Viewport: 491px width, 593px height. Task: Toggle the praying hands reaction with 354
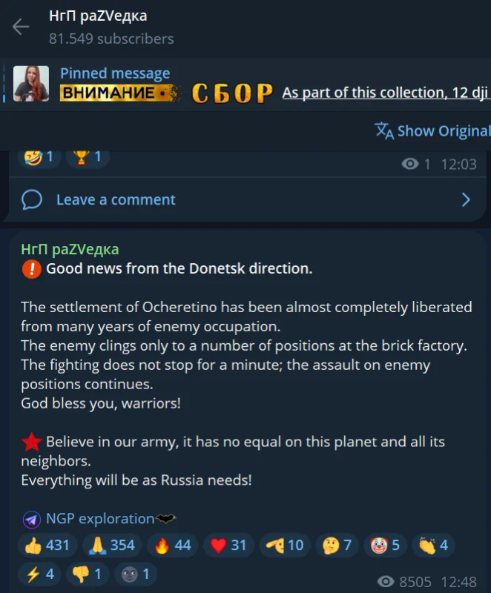(112, 546)
